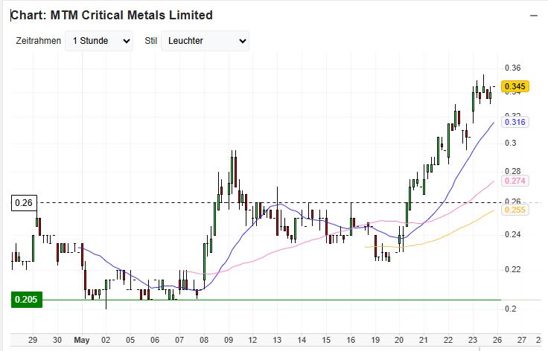Click the 'Stil' label
The height and width of the screenshot is (351, 548).
pyautogui.click(x=151, y=41)
